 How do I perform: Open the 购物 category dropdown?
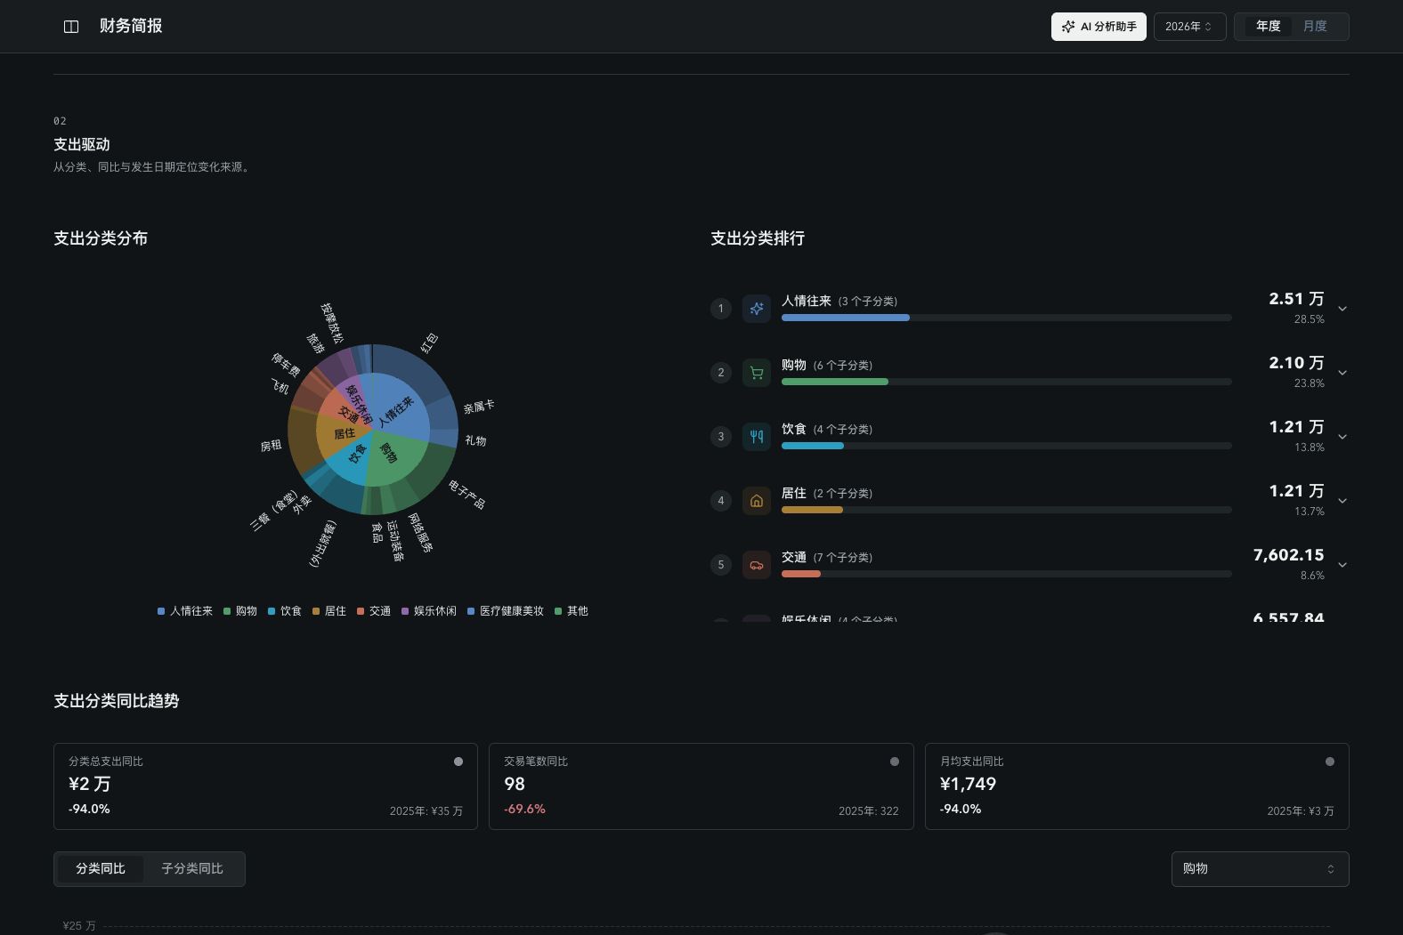(1260, 869)
